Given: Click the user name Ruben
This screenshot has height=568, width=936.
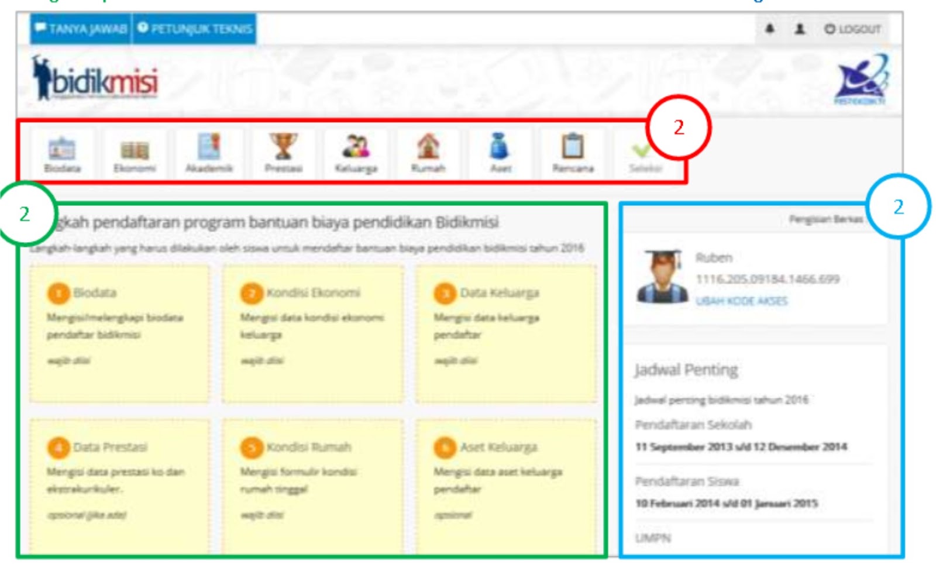Looking at the screenshot, I should pyautogui.click(x=714, y=257).
